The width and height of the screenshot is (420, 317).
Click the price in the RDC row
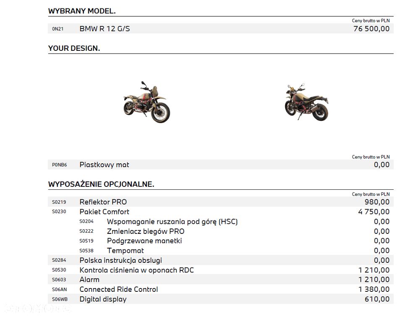[x=374, y=270]
